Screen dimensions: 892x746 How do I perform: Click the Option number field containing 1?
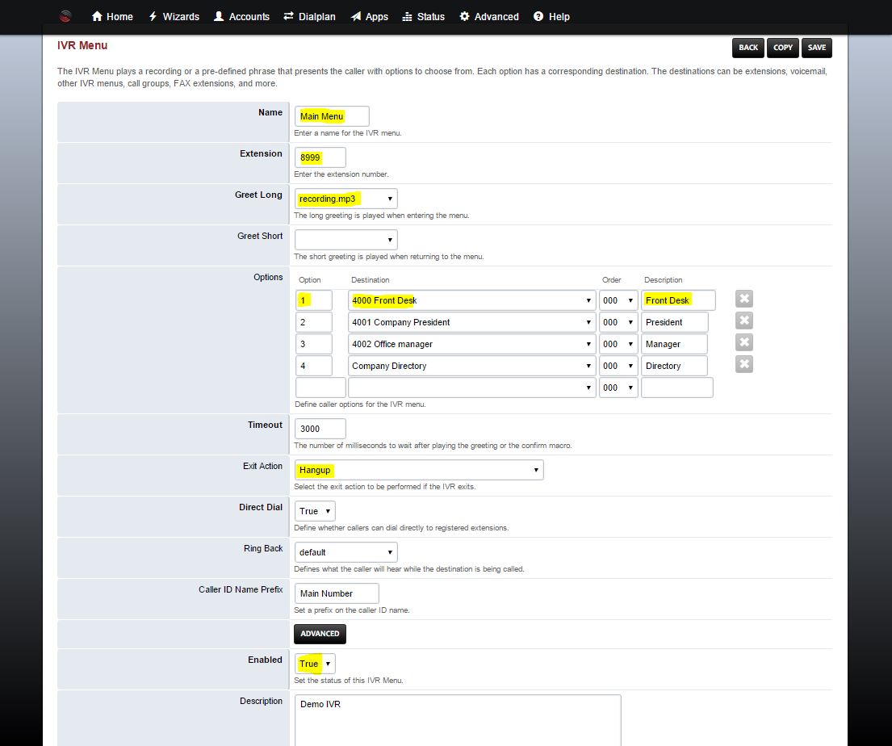313,300
